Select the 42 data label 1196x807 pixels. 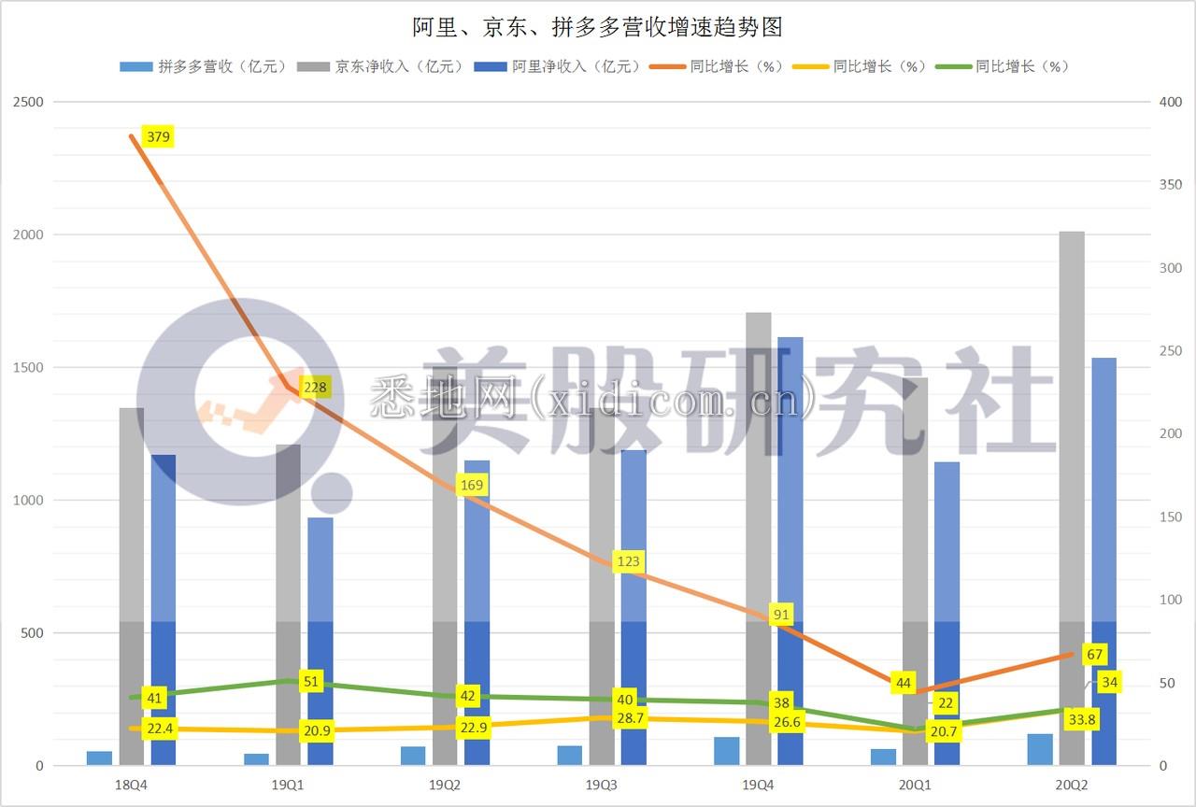coord(468,696)
